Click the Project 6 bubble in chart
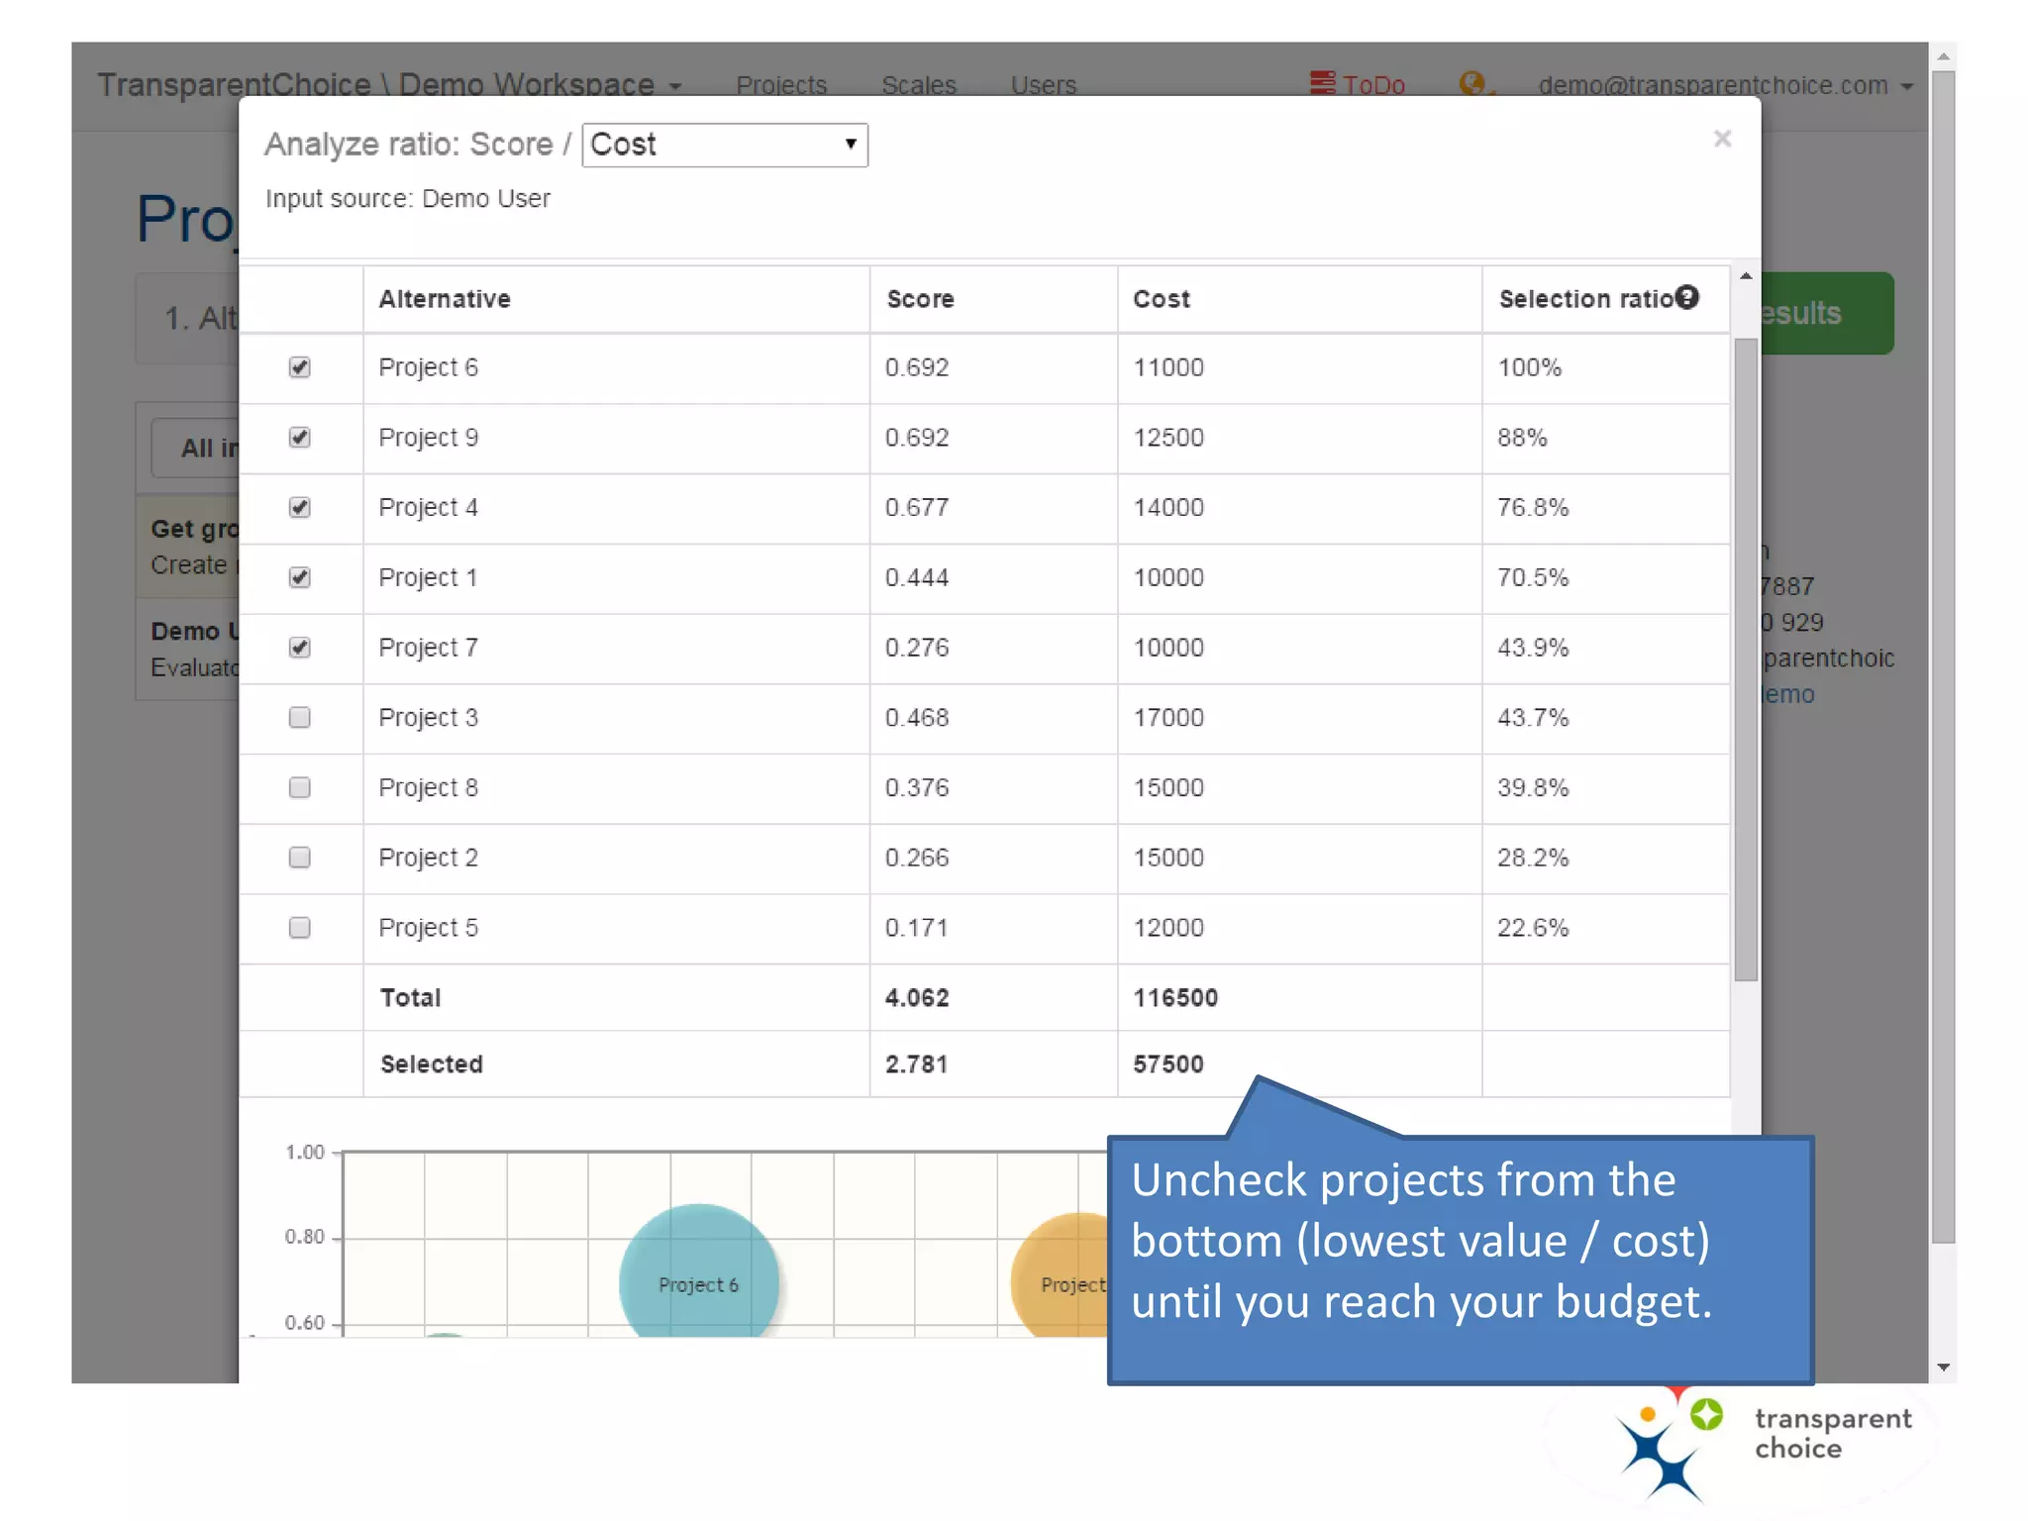 (698, 1273)
